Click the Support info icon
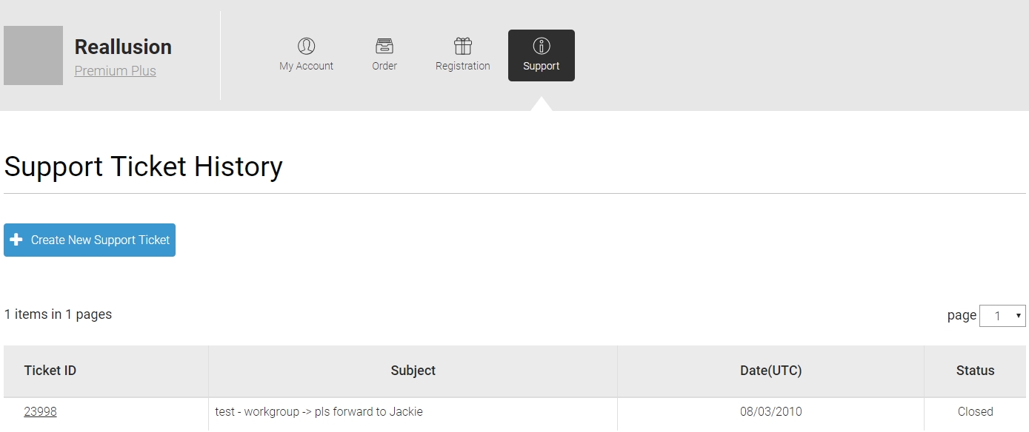Viewport: 1029px width, 432px height. 542,46
